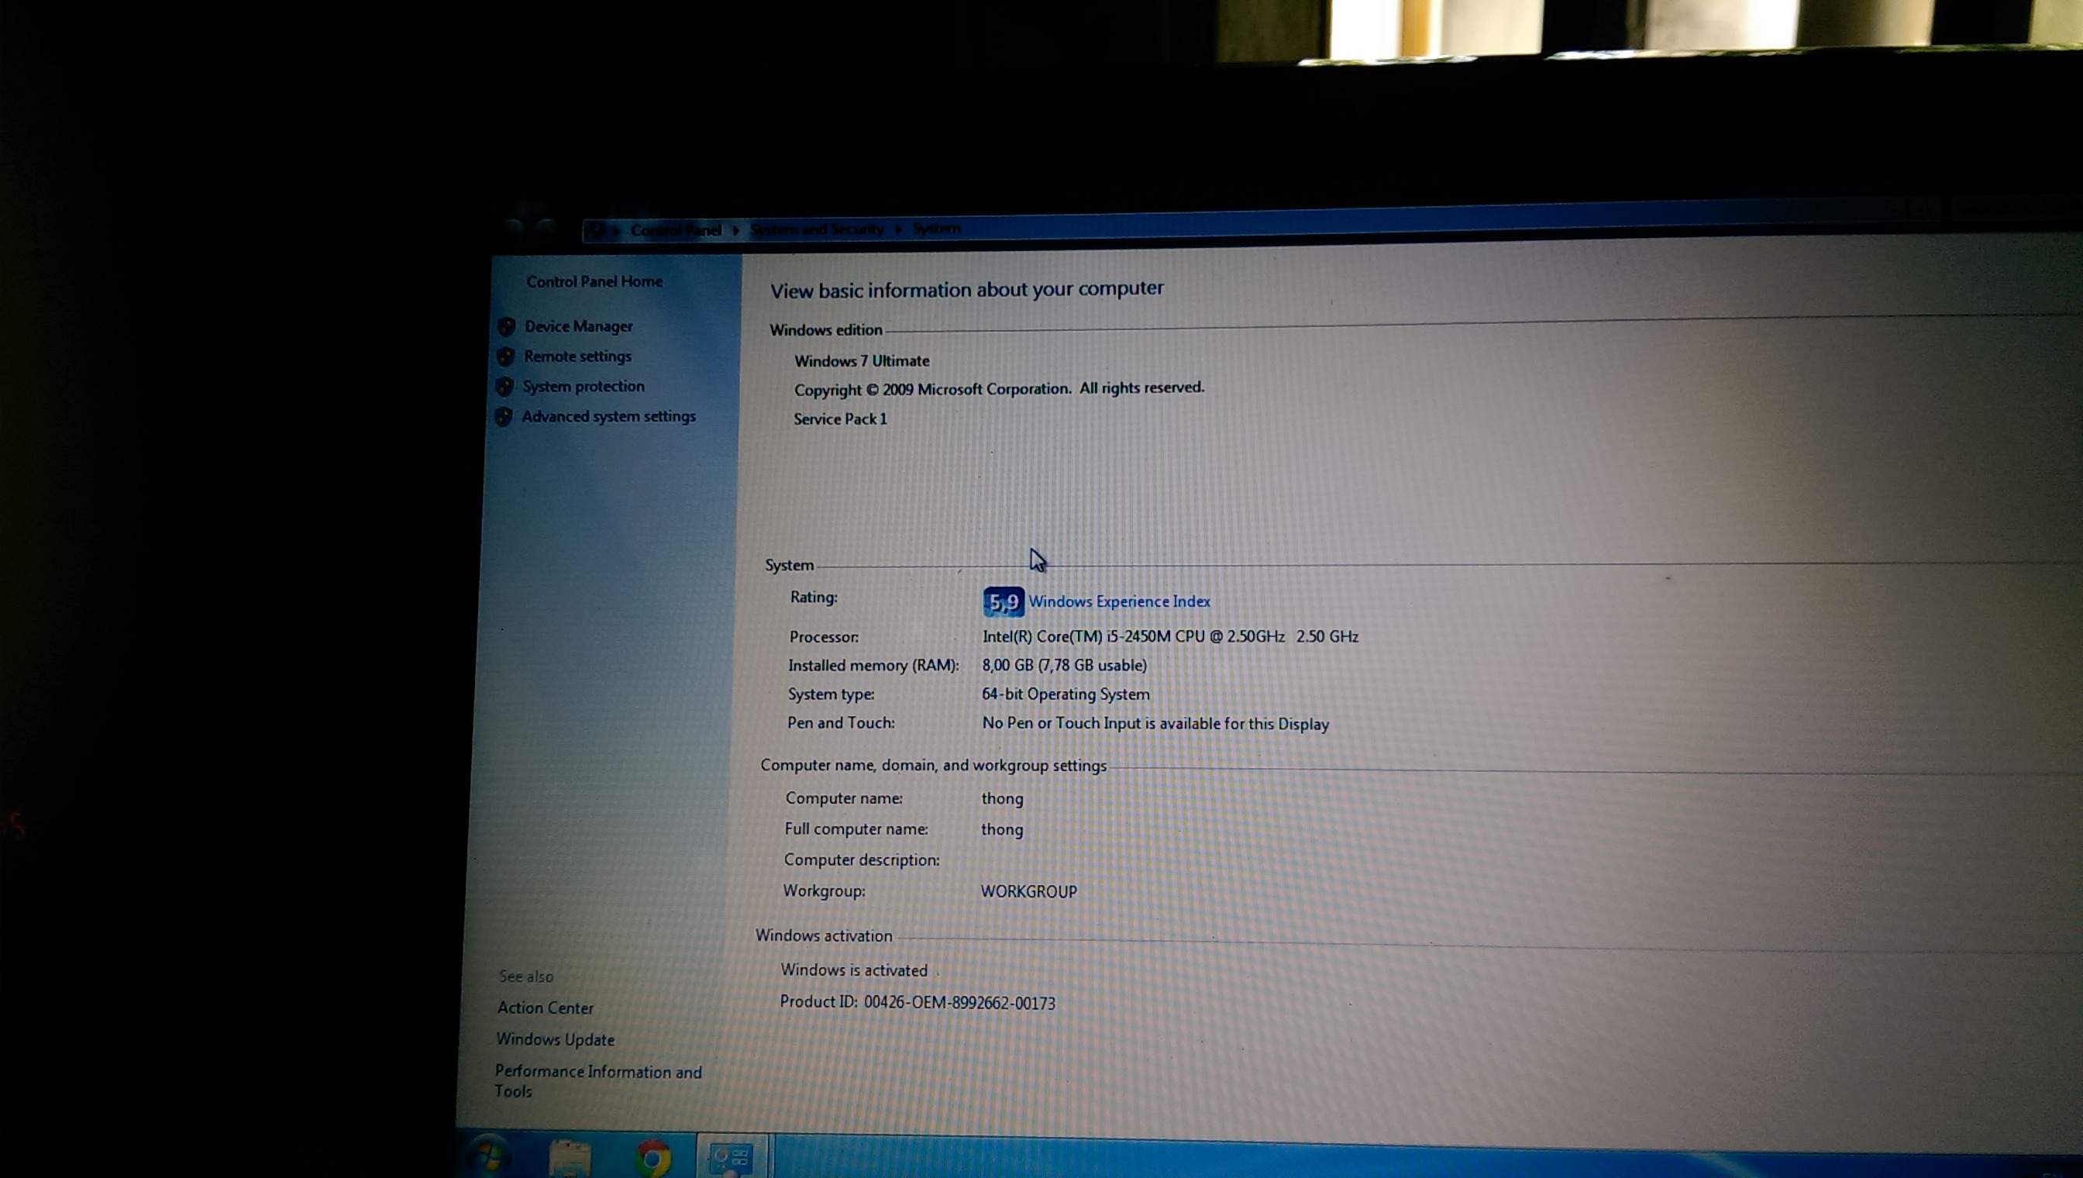Click System and Security breadcrumb
Image resolution: width=2083 pixels, height=1178 pixels.
[816, 229]
